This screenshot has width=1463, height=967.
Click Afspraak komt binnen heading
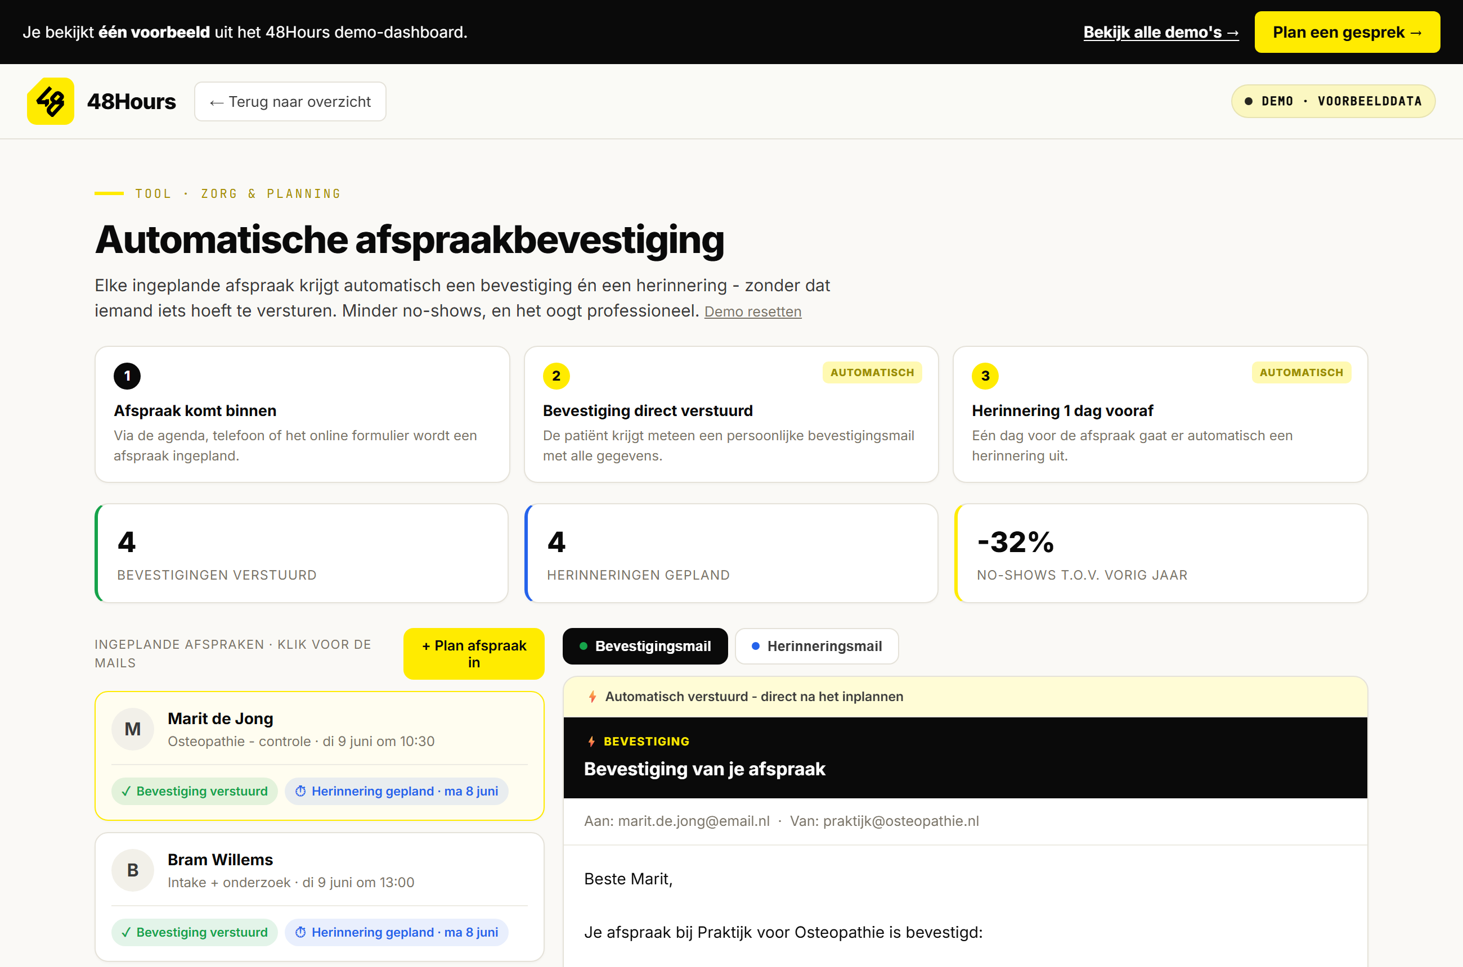pyautogui.click(x=195, y=411)
